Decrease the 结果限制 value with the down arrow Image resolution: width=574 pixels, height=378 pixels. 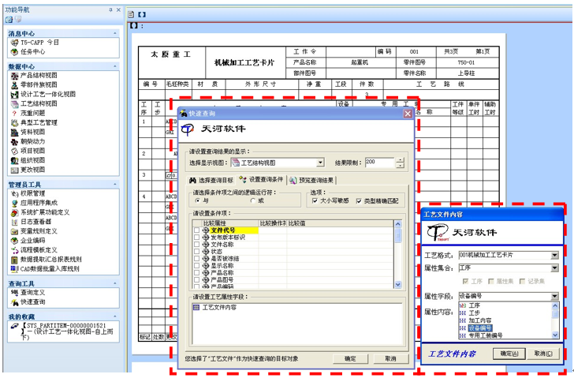pyautogui.click(x=401, y=165)
